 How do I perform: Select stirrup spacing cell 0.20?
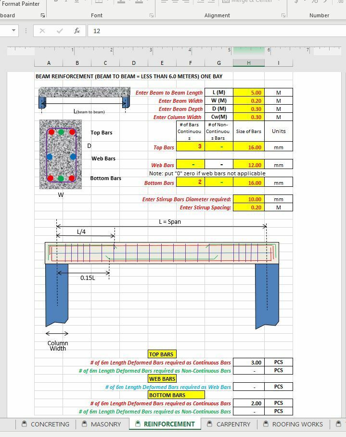tap(248, 207)
